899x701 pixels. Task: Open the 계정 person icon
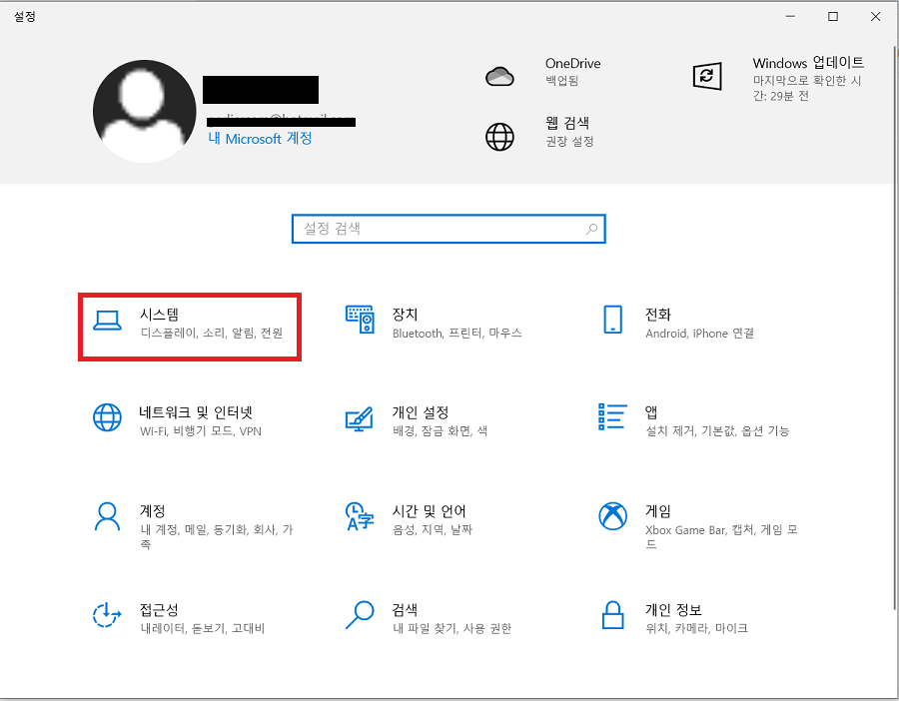click(x=107, y=516)
